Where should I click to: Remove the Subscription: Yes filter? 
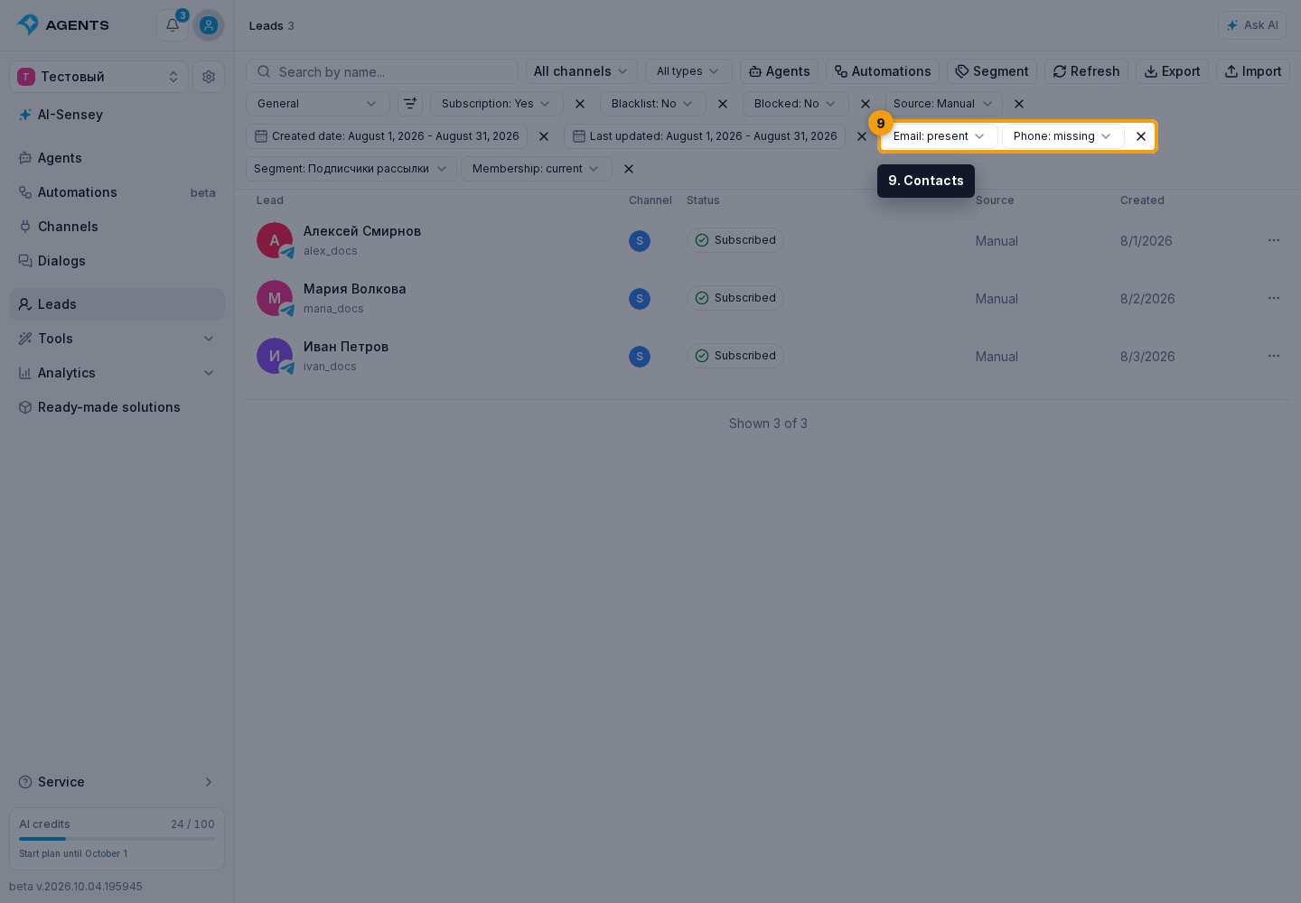(x=580, y=104)
